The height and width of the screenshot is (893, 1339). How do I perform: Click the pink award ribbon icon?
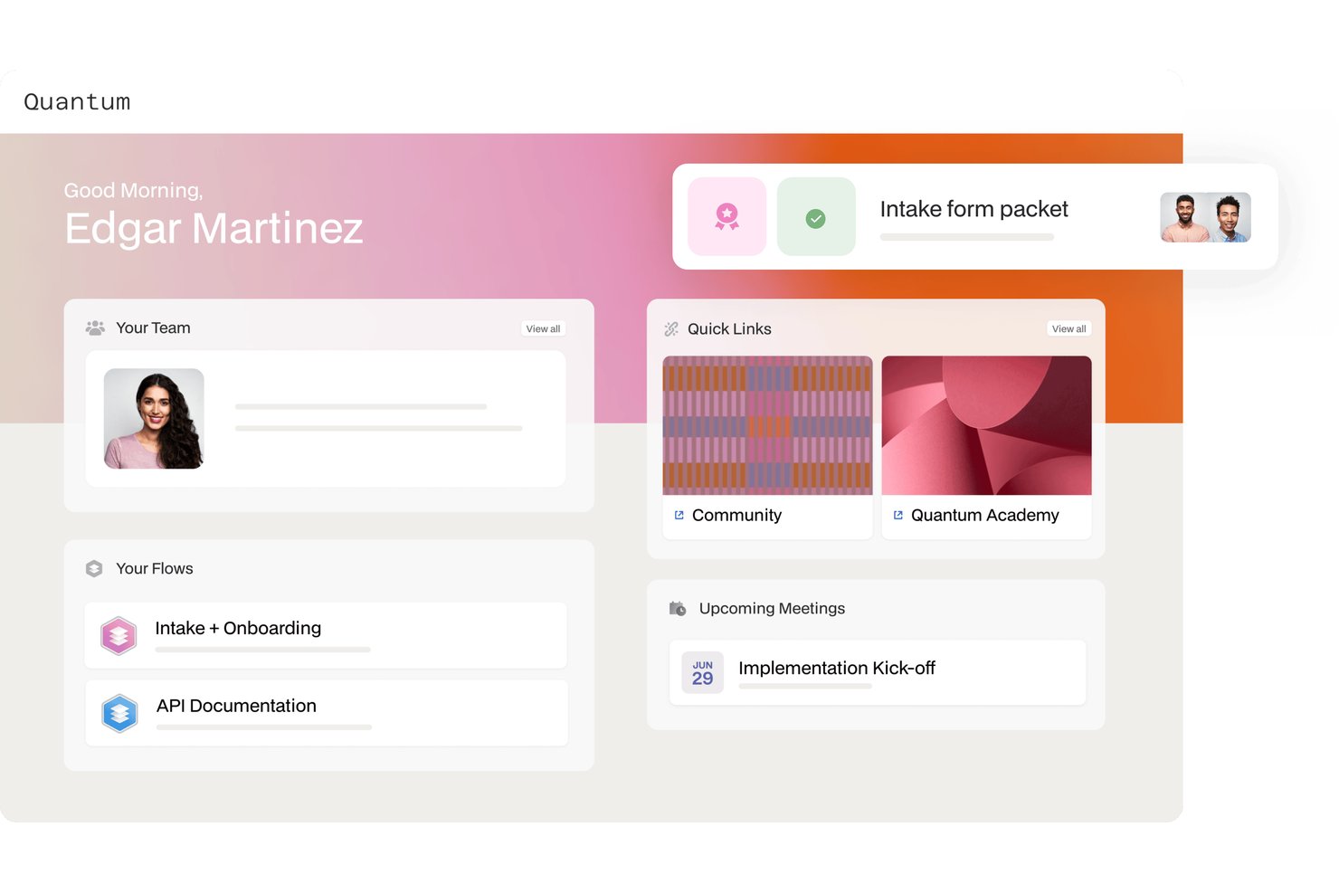tap(726, 216)
